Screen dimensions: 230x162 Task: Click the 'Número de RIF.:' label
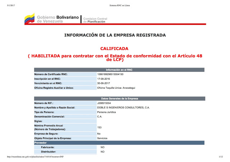(x=44, y=103)
